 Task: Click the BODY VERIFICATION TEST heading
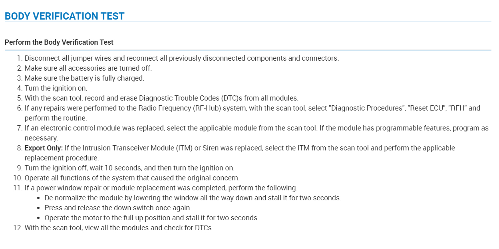pyautogui.click(x=64, y=16)
